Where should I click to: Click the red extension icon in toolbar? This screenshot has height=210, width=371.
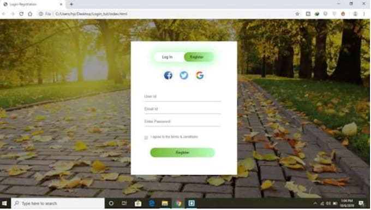(343, 14)
